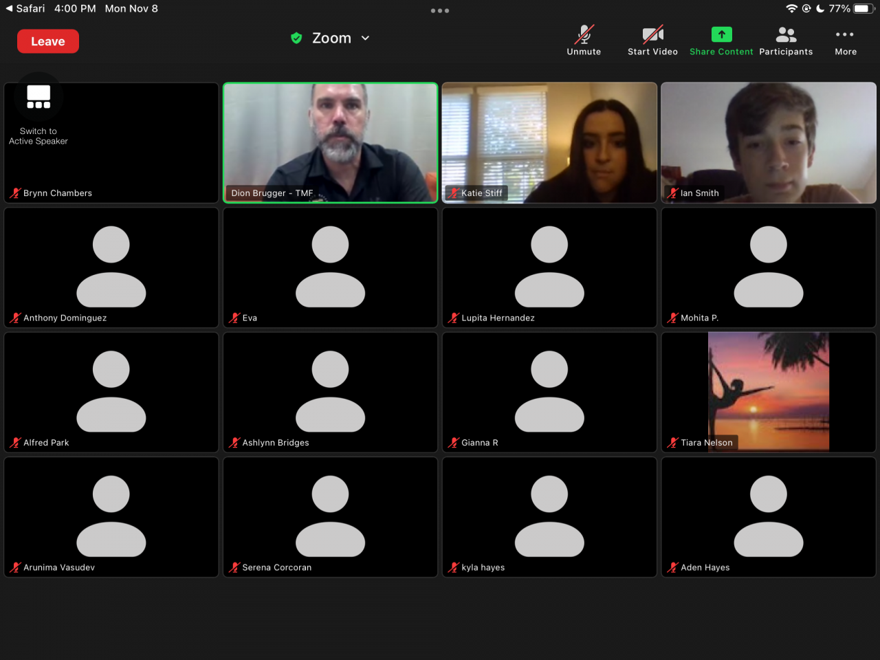Screen dimensions: 880x660
Task: Click muted mic icon beside Anthony Dominguez
Action: [x=15, y=318]
